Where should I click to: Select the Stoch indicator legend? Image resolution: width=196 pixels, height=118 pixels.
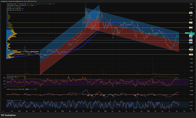(11, 100)
